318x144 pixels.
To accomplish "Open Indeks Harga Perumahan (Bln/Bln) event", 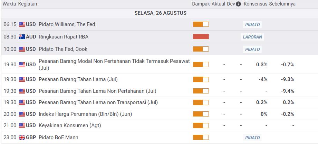I will (x=85, y=114).
